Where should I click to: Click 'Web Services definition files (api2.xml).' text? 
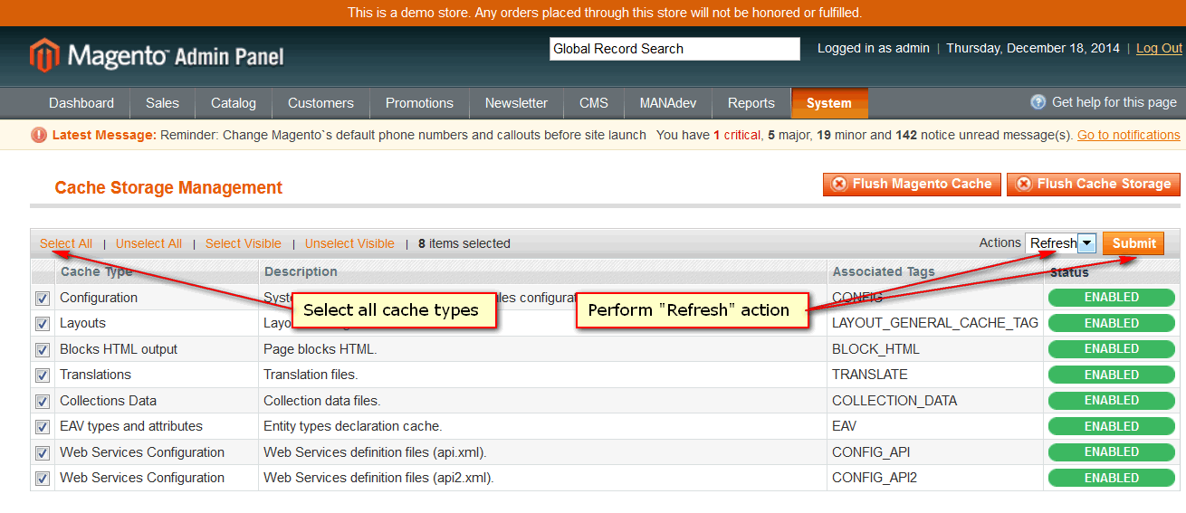(x=378, y=478)
